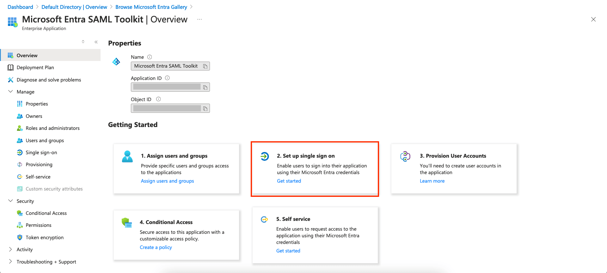Click the Users and groups icon
The width and height of the screenshot is (607, 273).
pos(20,141)
